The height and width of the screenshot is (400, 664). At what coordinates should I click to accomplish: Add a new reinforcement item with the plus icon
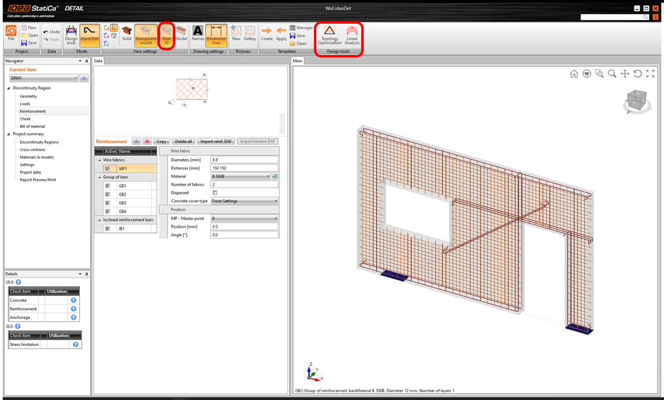[136, 141]
